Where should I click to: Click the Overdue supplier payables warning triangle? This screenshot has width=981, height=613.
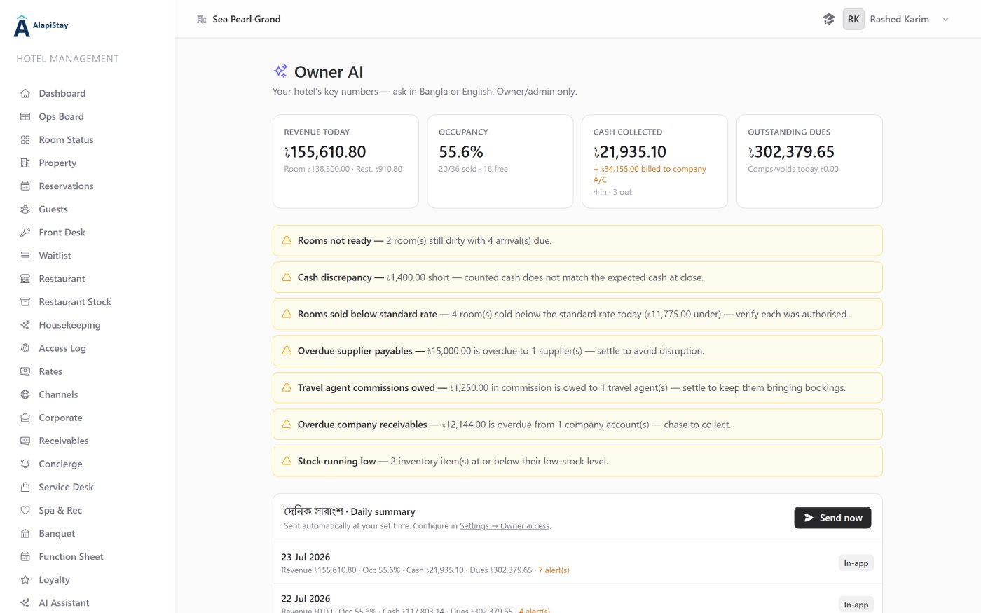click(287, 351)
